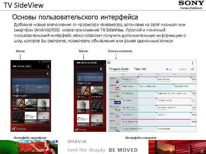Open Voice Command tile in tablet menu
206x154 pixels.
(x=83, y=106)
